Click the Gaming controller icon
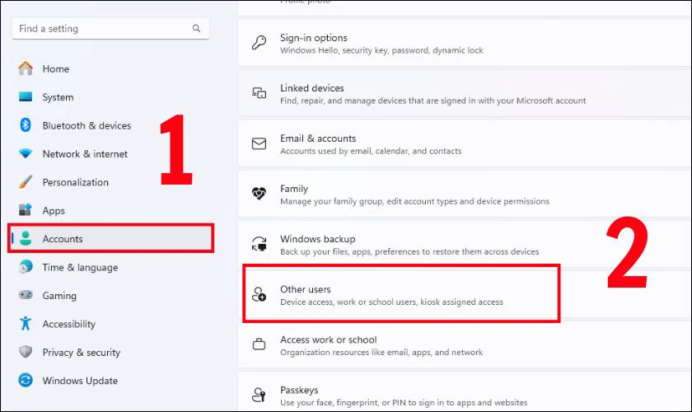Image resolution: width=692 pixels, height=412 pixels. click(x=26, y=294)
